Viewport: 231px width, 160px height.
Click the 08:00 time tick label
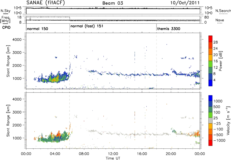click(84, 154)
